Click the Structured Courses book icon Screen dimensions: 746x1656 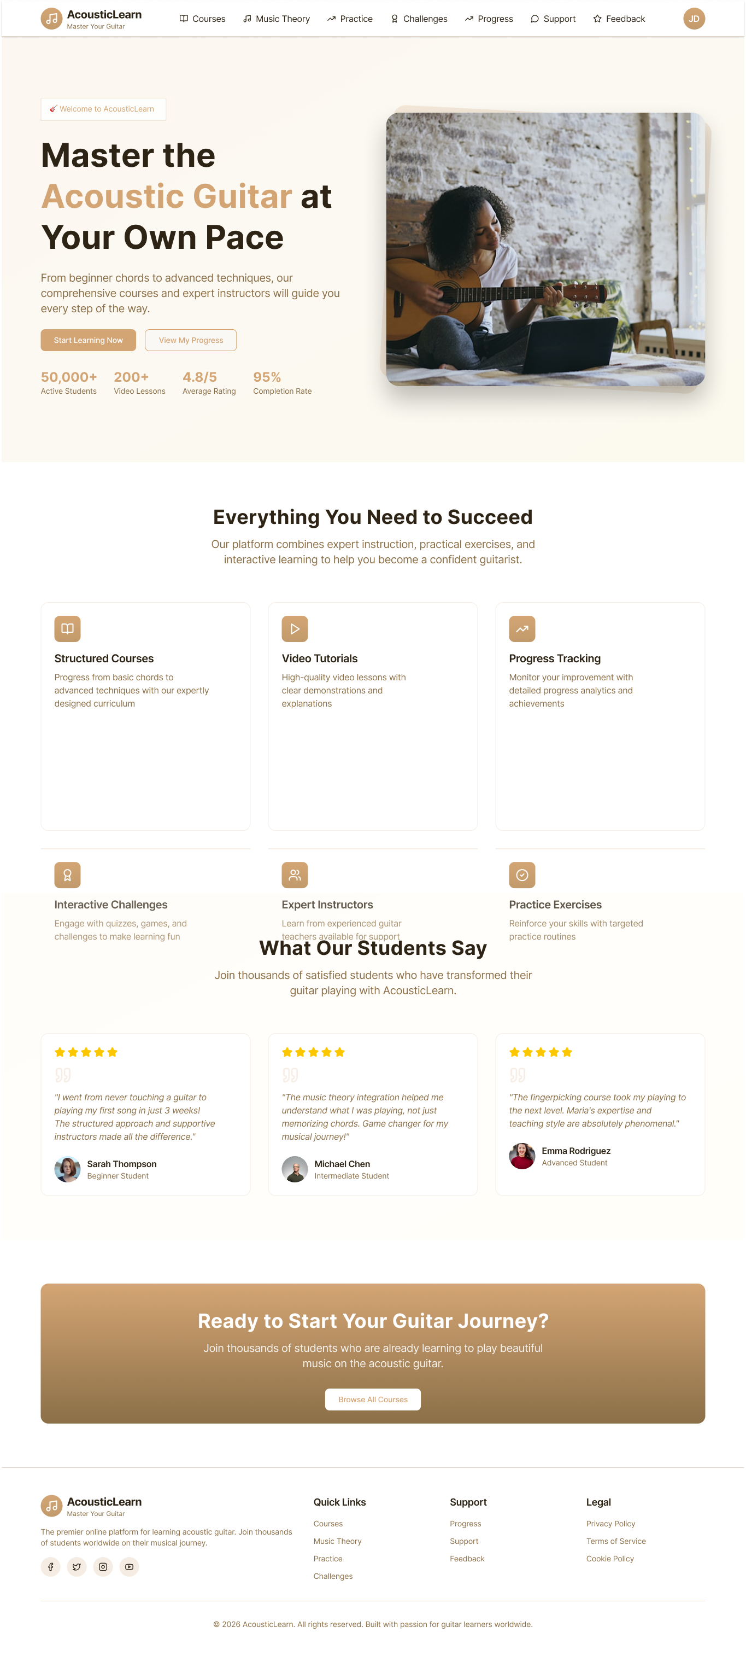click(67, 629)
